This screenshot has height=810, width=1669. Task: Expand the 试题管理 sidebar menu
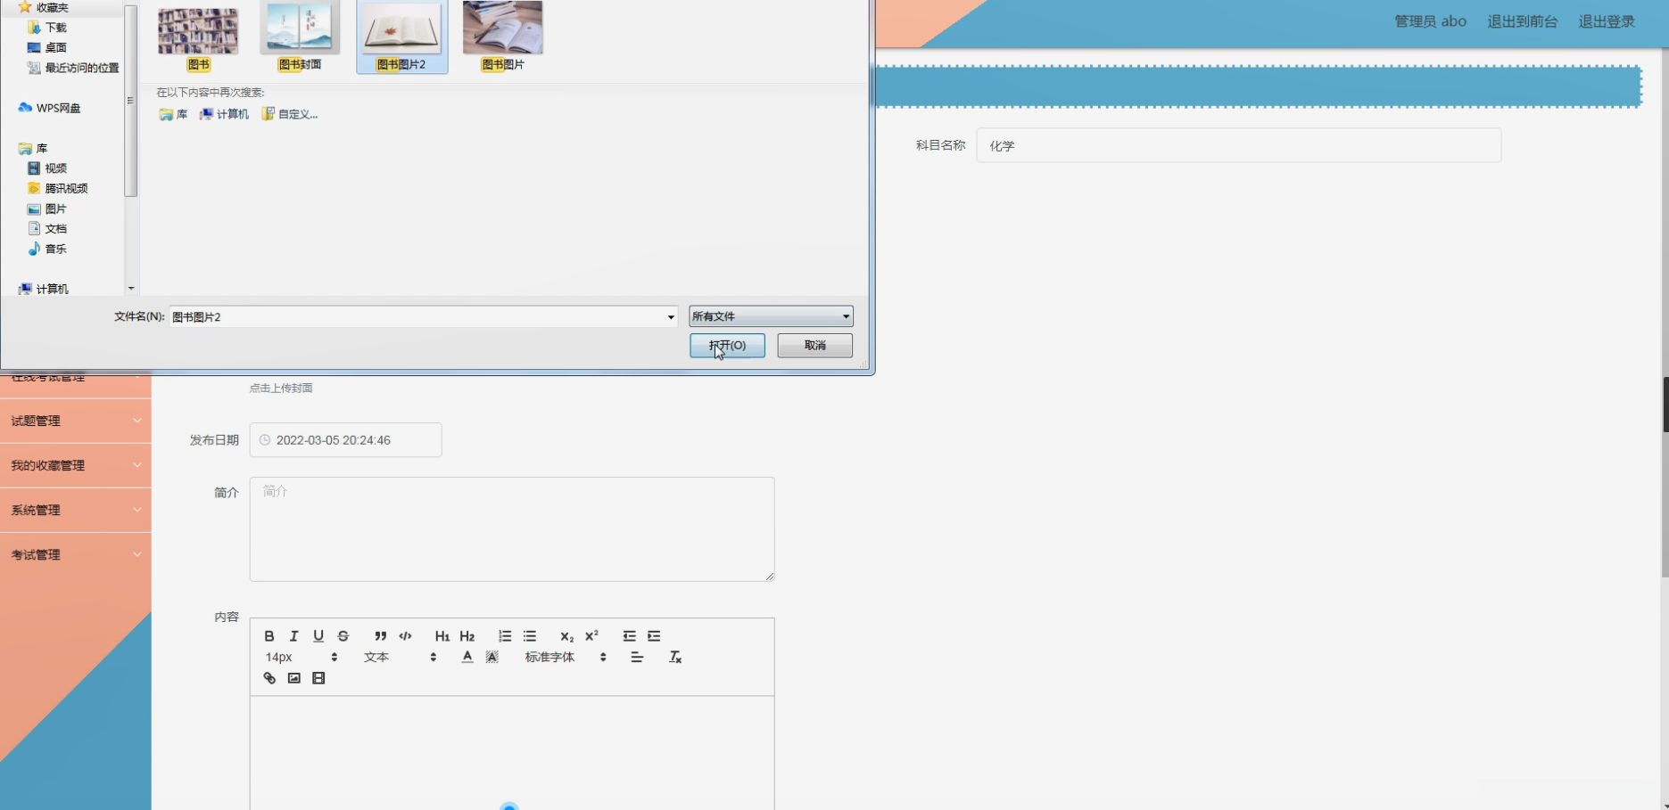pyautogui.click(x=76, y=421)
